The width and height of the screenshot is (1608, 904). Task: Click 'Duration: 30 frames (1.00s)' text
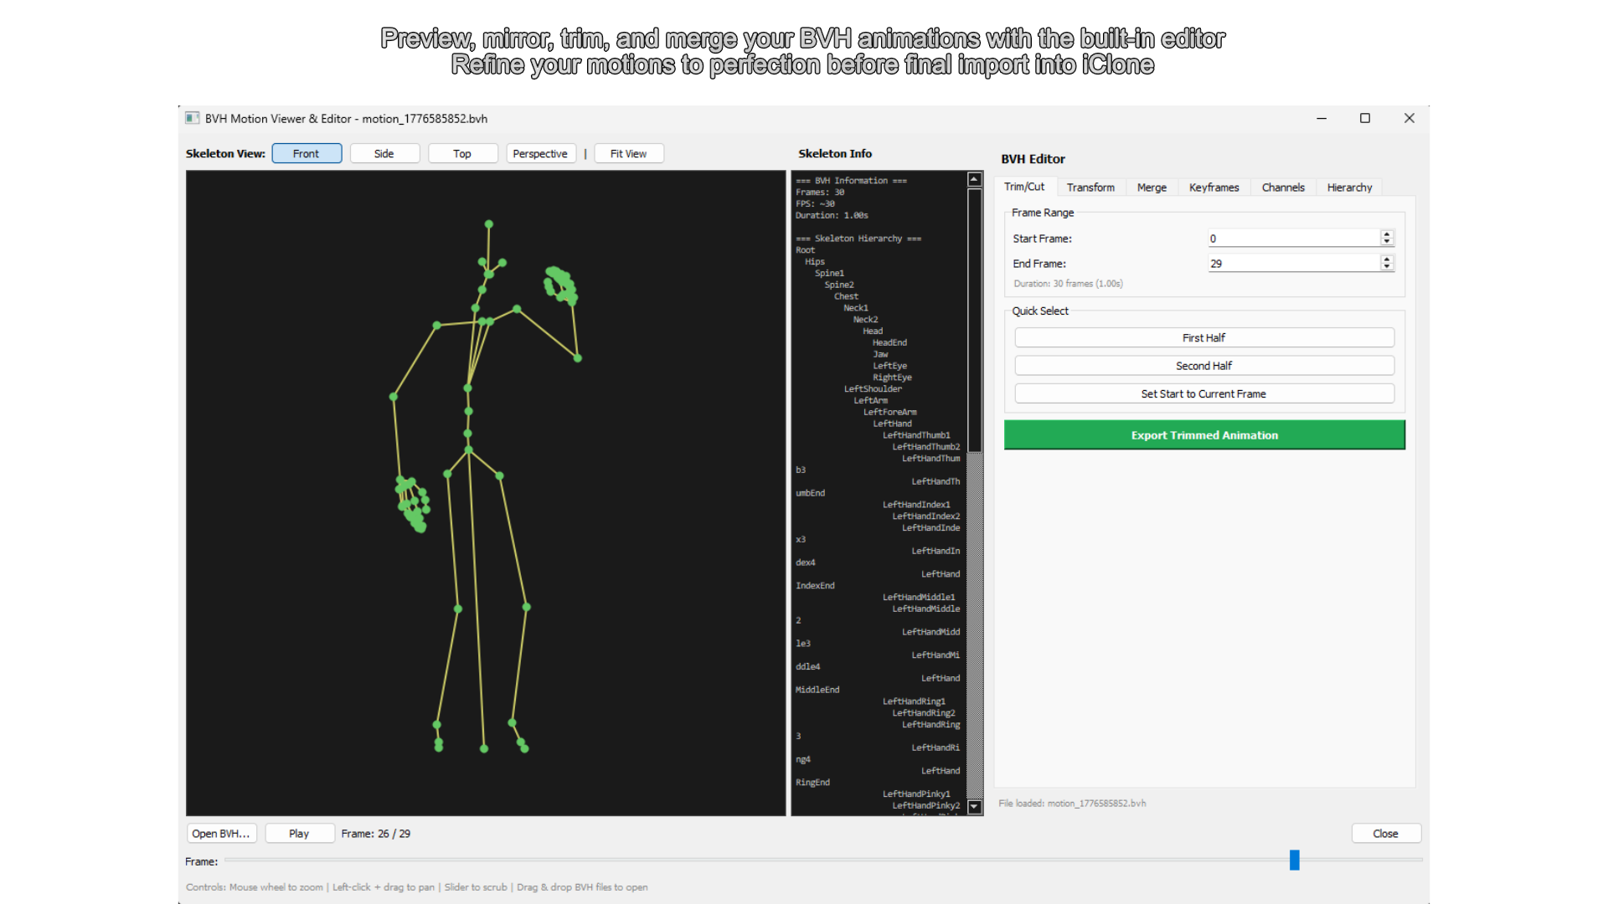(x=1068, y=284)
